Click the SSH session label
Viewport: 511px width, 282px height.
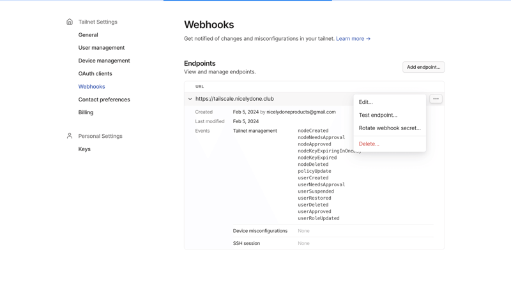(247, 243)
